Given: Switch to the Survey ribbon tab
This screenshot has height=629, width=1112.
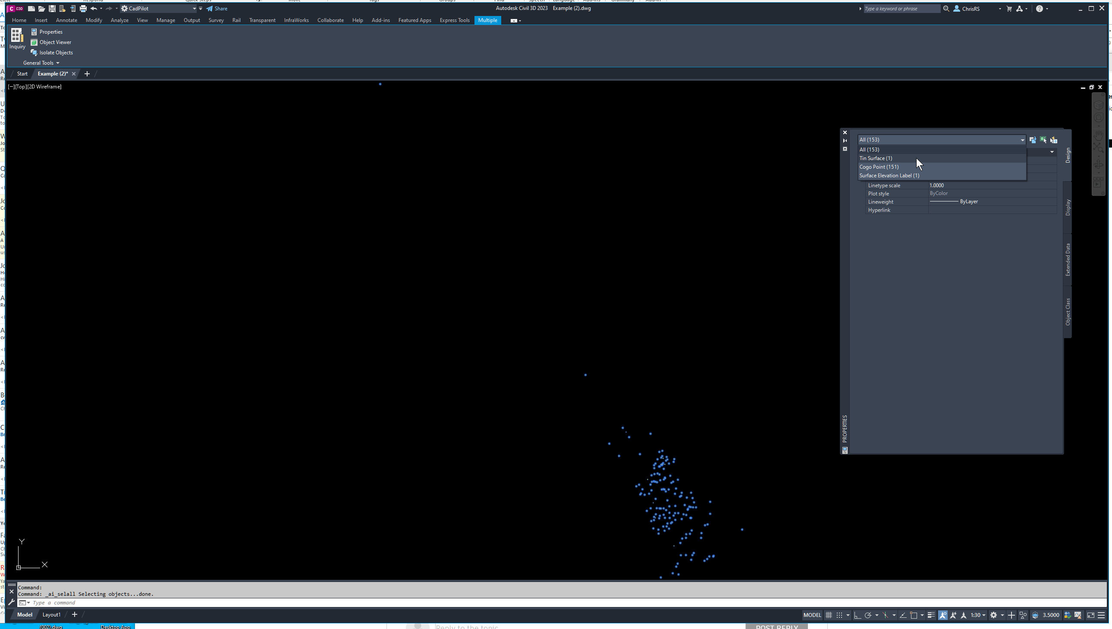Looking at the screenshot, I should coord(216,20).
